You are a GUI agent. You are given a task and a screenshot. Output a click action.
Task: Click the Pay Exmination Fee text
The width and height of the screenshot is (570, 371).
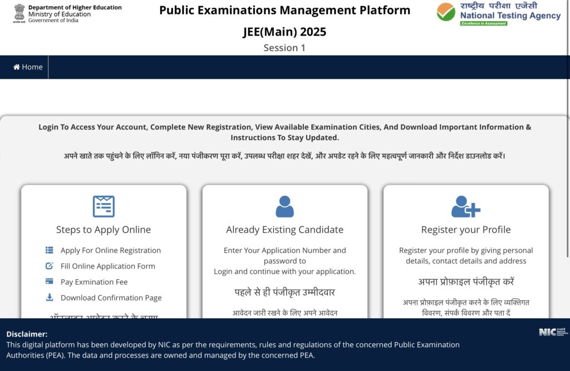94,282
